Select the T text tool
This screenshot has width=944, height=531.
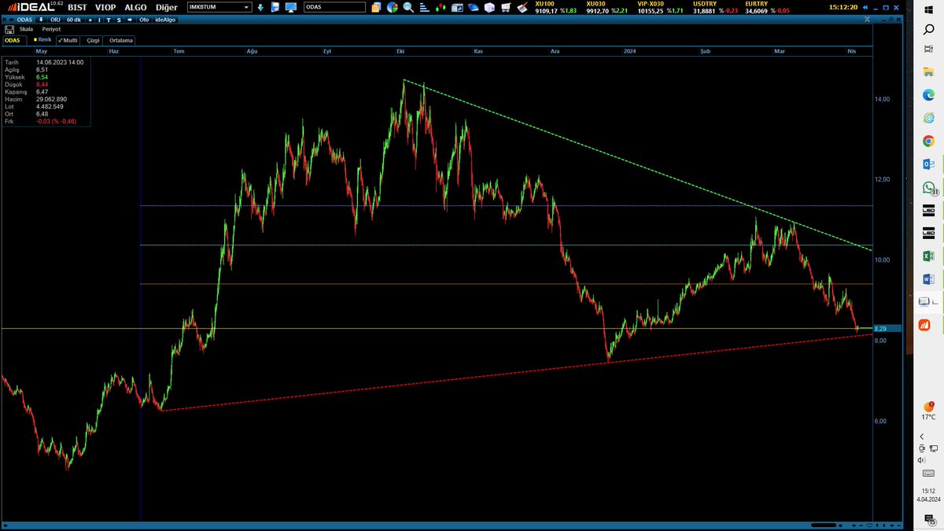[109, 20]
